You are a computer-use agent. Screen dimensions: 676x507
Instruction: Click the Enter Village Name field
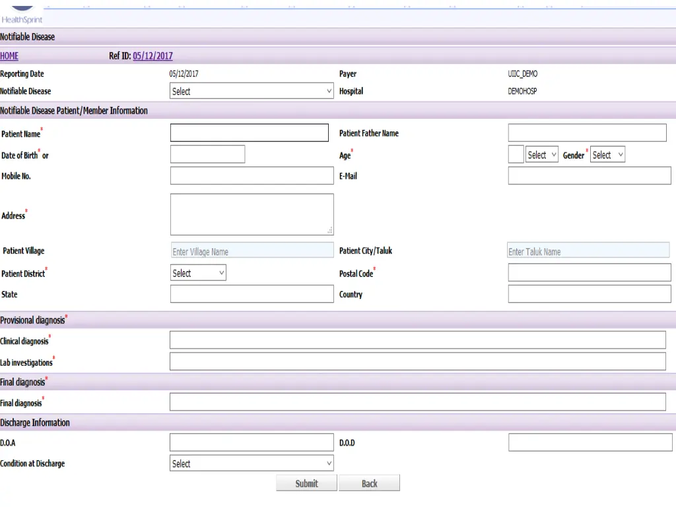pos(252,250)
